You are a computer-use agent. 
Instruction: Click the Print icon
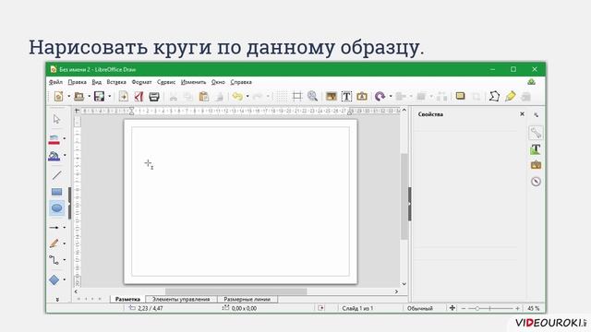click(154, 97)
